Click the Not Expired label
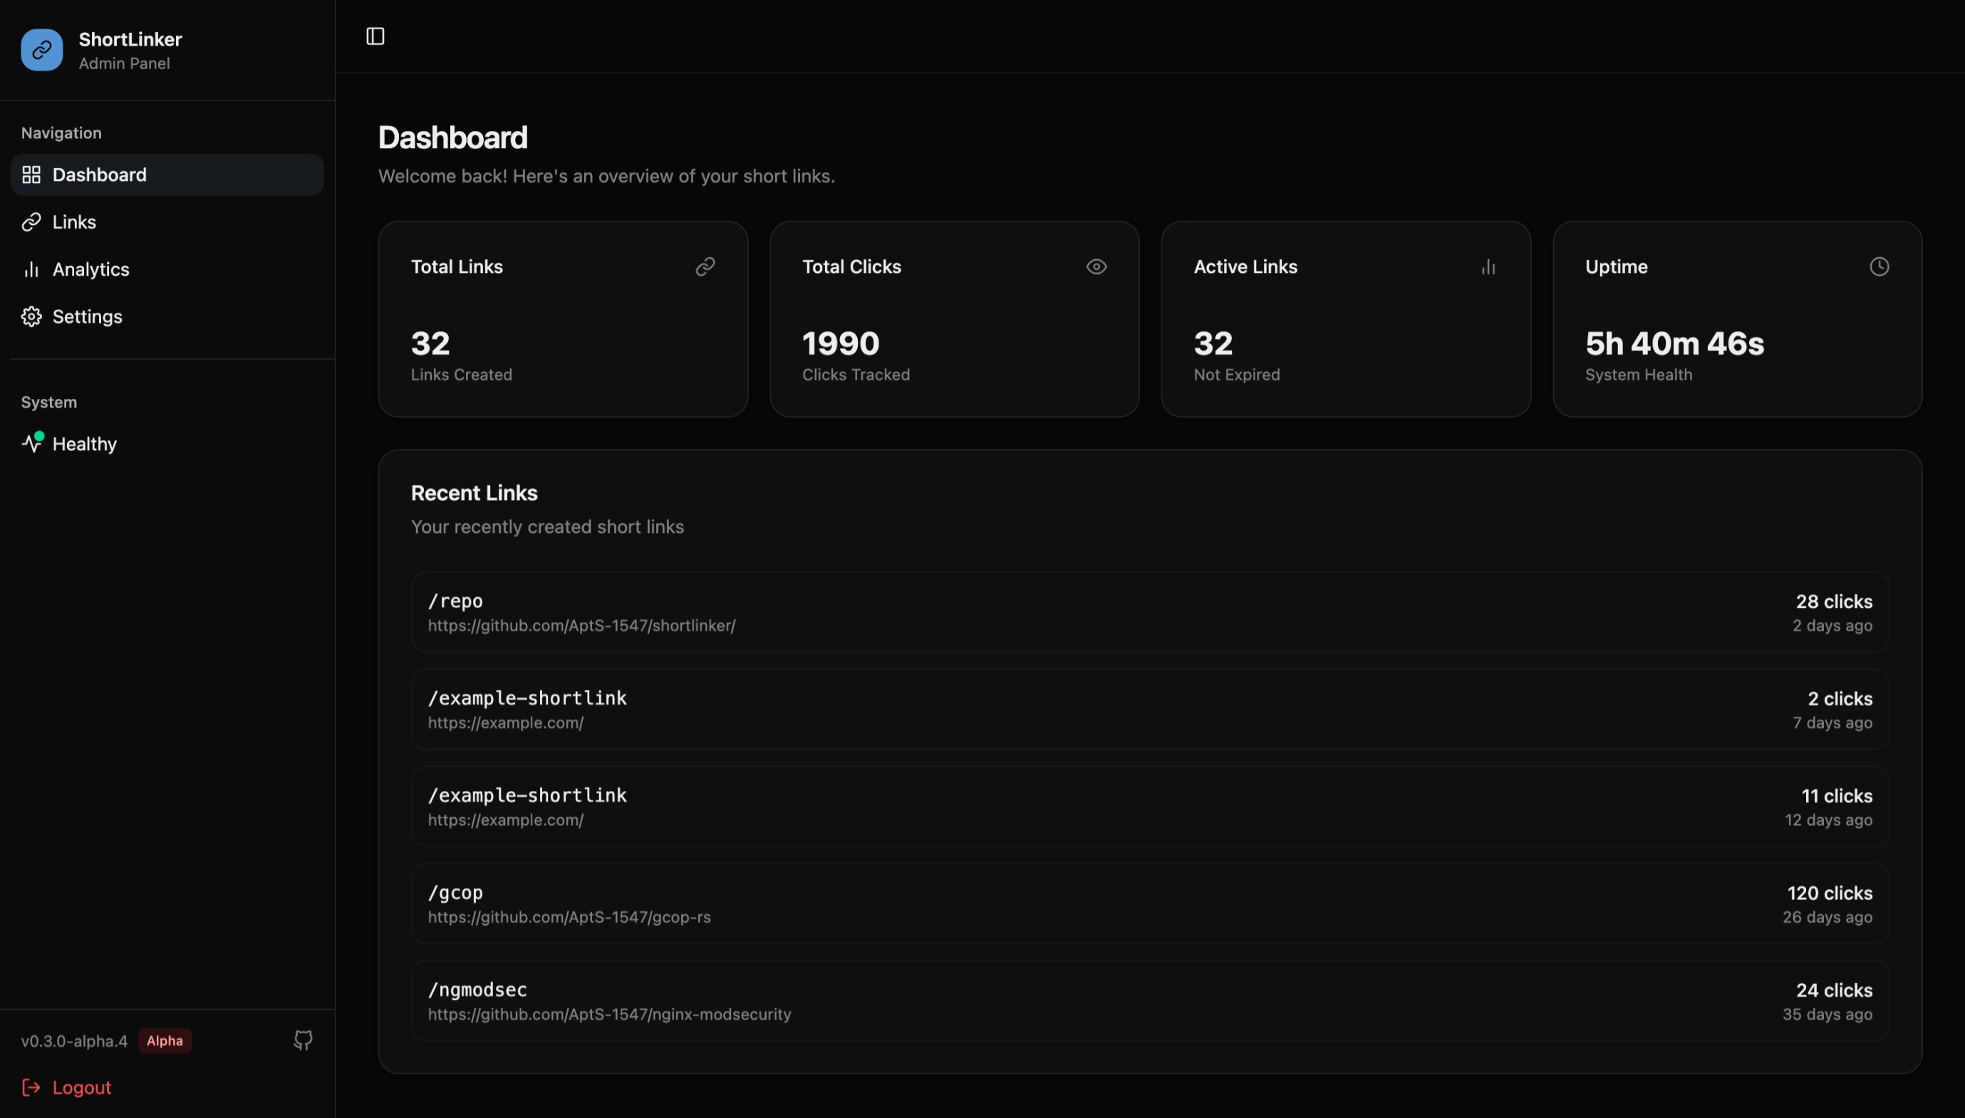 1237,375
